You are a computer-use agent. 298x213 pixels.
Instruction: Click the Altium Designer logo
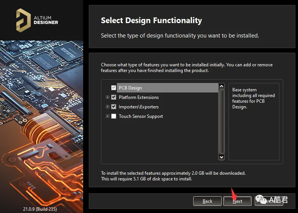point(37,20)
